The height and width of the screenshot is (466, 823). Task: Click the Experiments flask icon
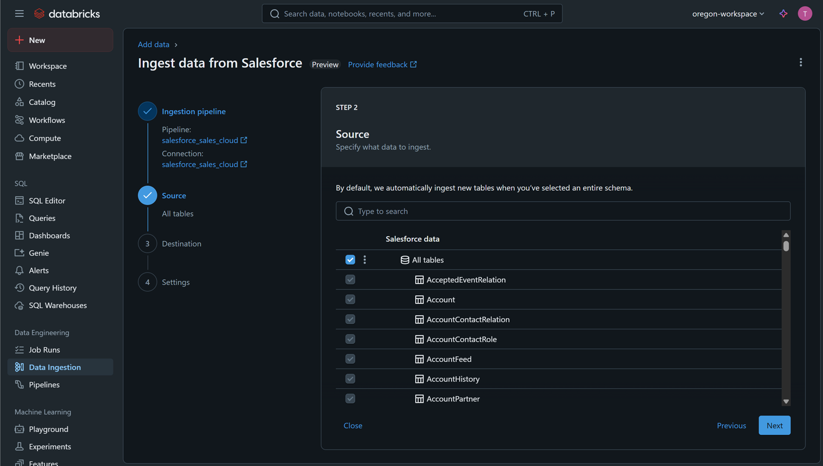pyautogui.click(x=19, y=447)
